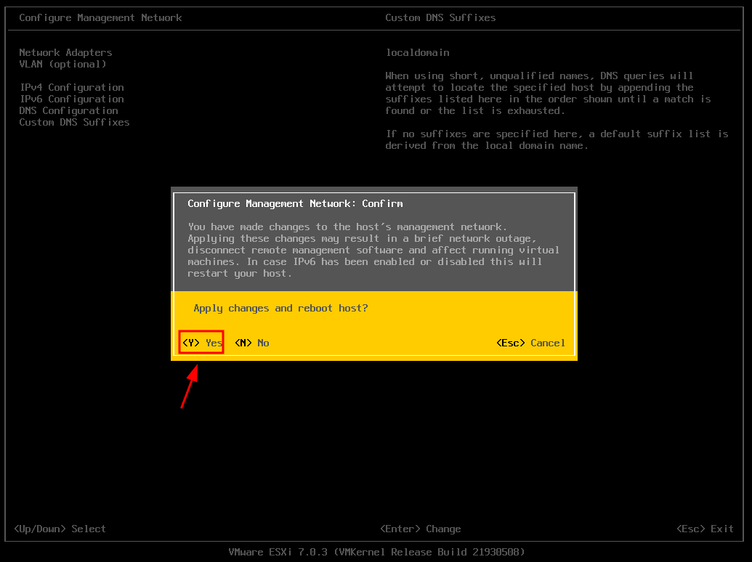The height and width of the screenshot is (562, 752).
Task: Select <Esc> Cancel in the dialog
Action: click(x=530, y=343)
